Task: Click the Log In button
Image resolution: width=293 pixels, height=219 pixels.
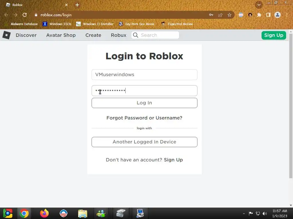Action: [x=144, y=103]
